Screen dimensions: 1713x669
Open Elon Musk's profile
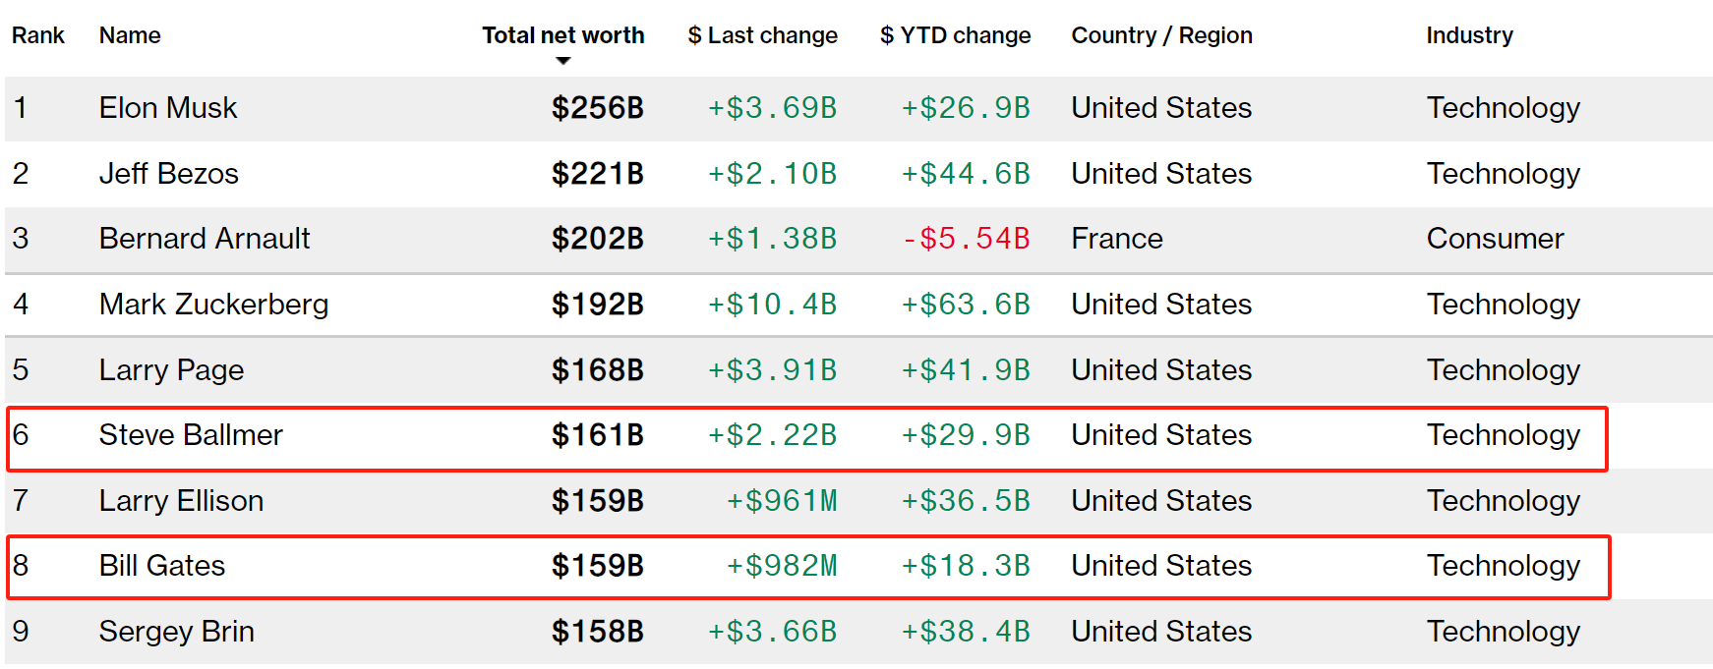[168, 108]
